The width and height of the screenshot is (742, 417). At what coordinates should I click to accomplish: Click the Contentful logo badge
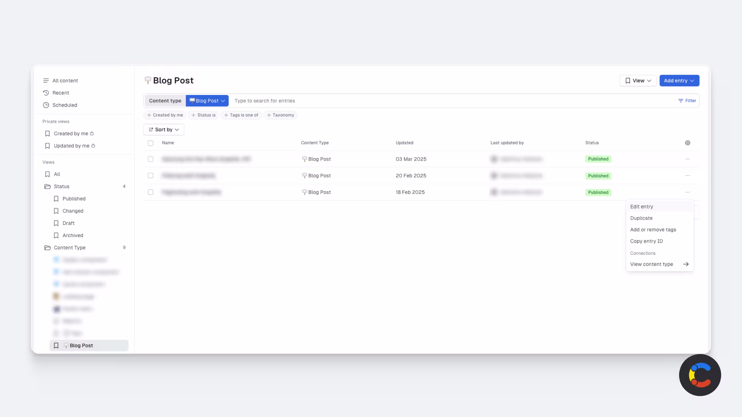[700, 375]
